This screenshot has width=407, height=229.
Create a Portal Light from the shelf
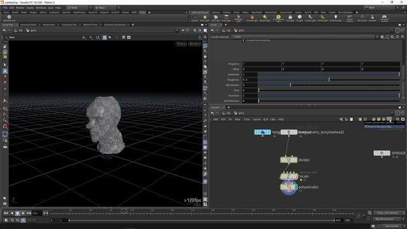click(x=322, y=18)
